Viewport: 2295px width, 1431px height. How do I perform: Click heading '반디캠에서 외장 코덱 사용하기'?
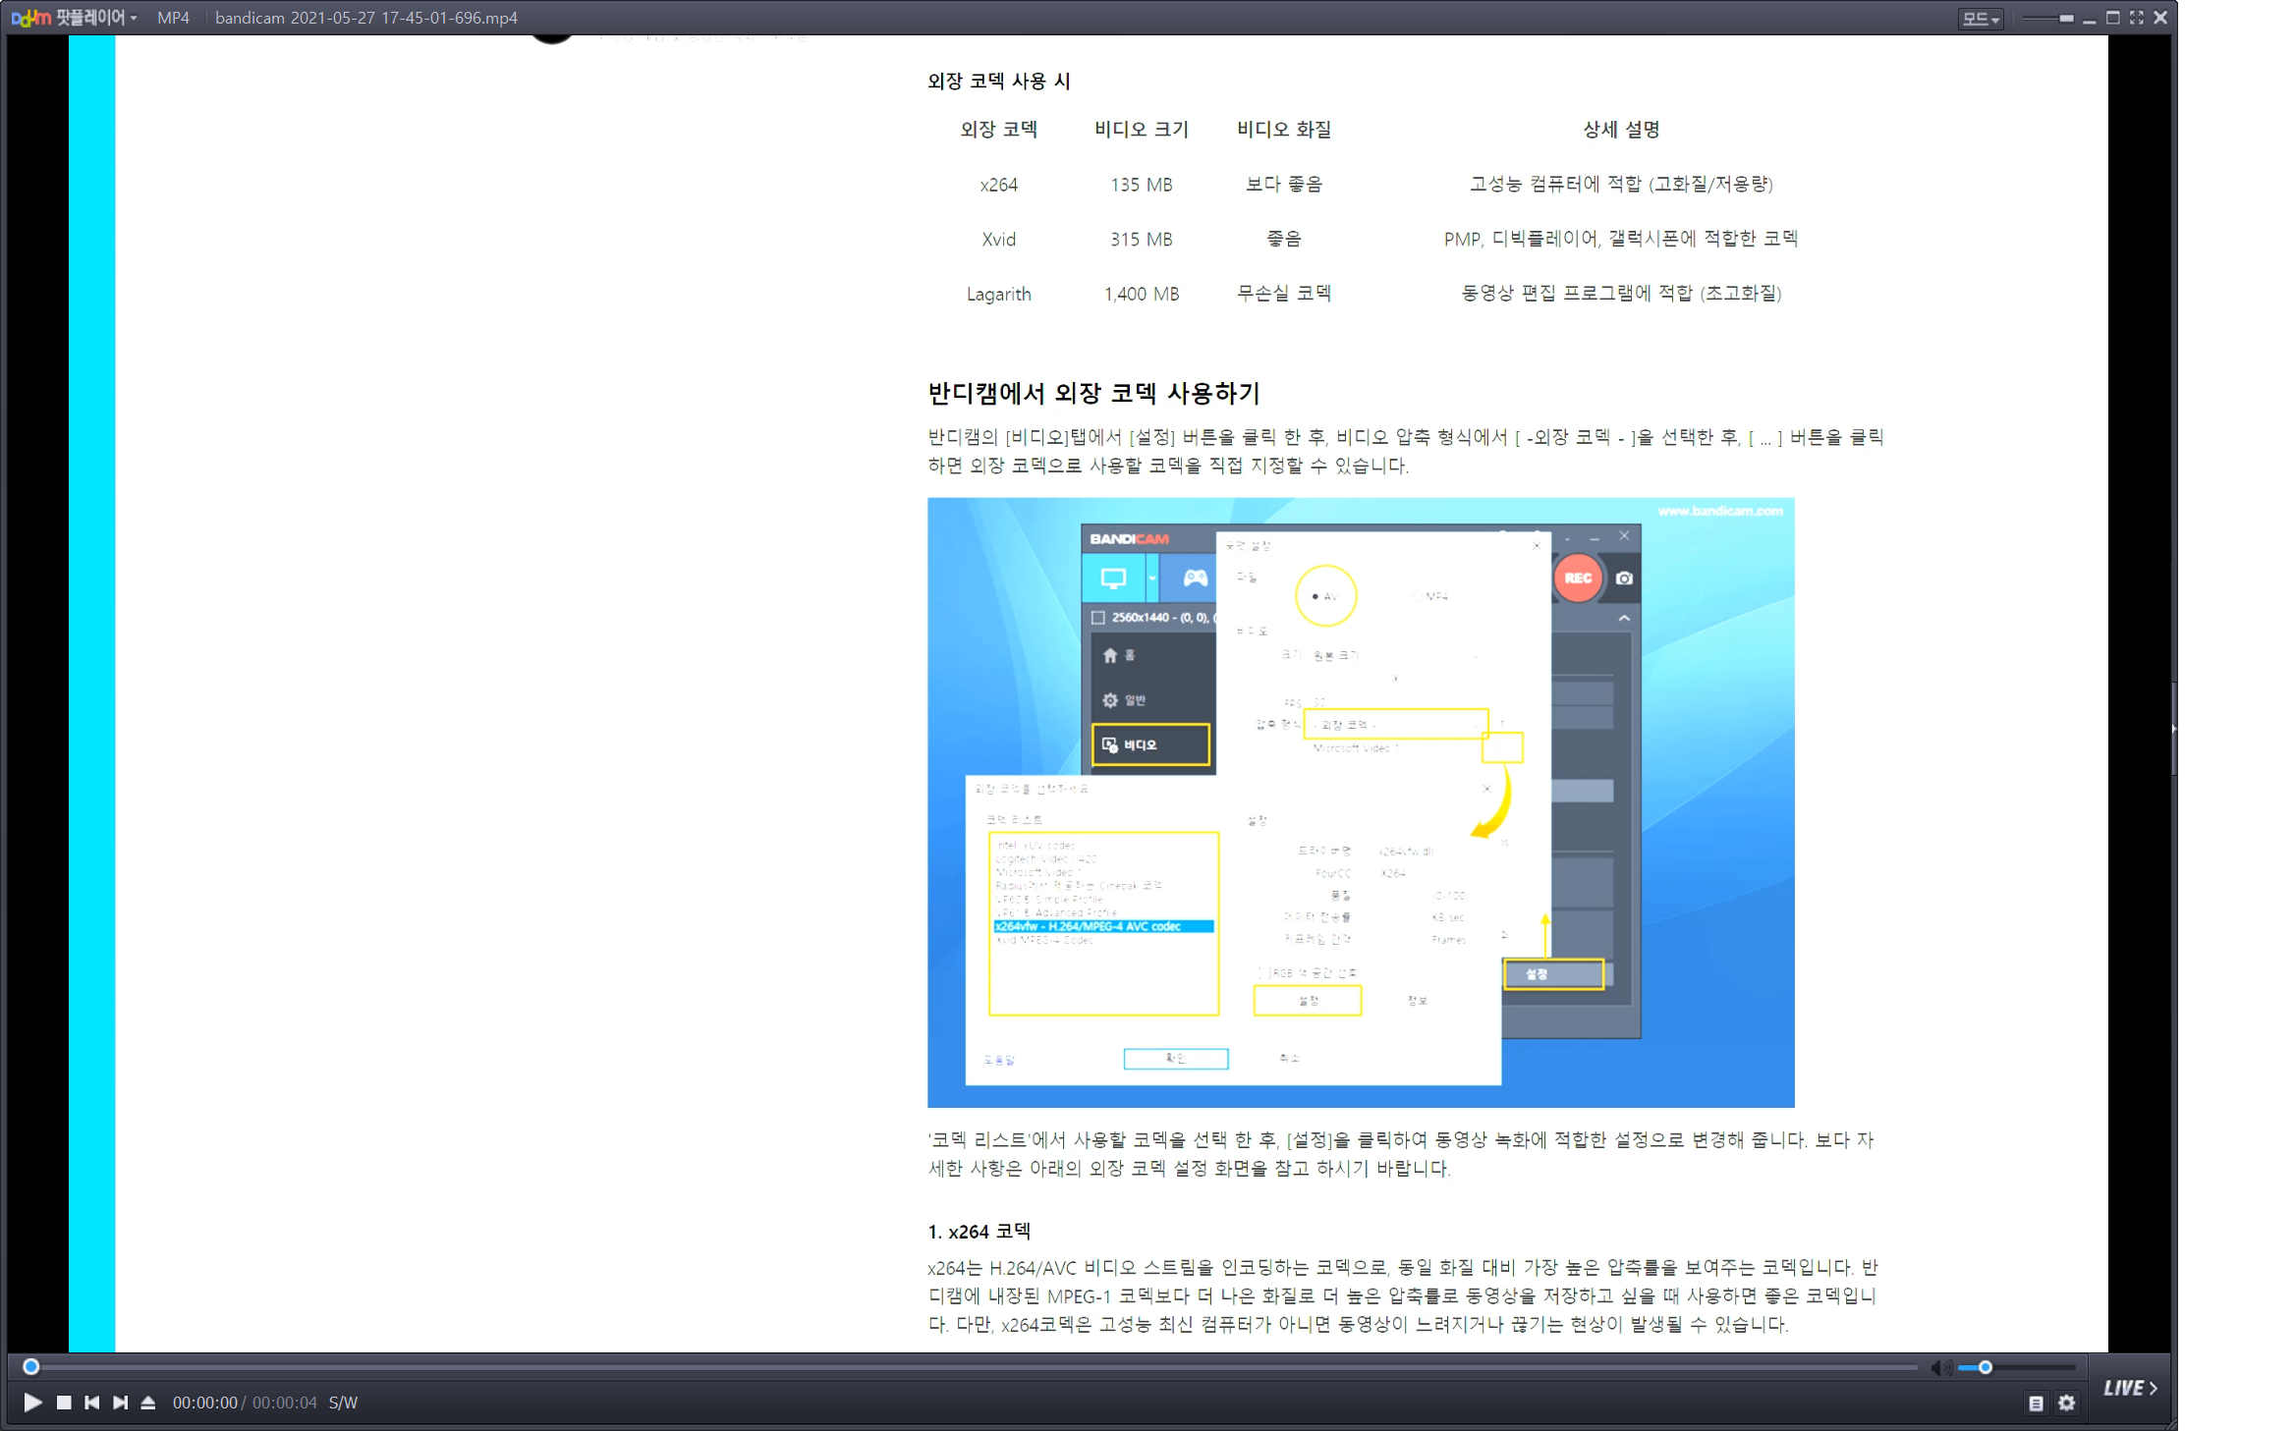(x=1093, y=393)
